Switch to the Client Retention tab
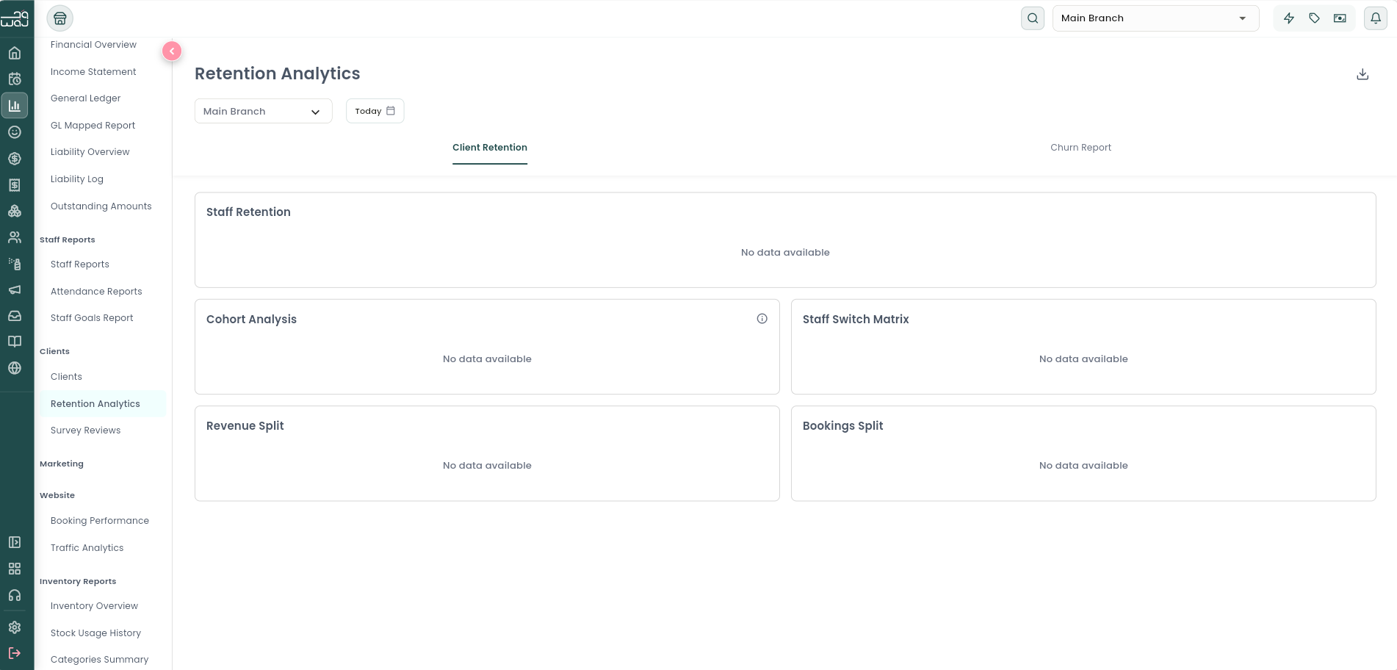Screen dimensions: 1397x670 (490, 148)
